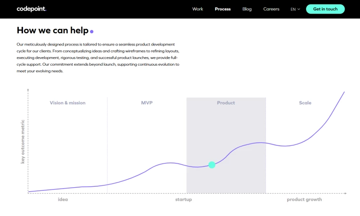This screenshot has height=216, width=360.
Task: Open the Work menu item
Action: click(198, 9)
